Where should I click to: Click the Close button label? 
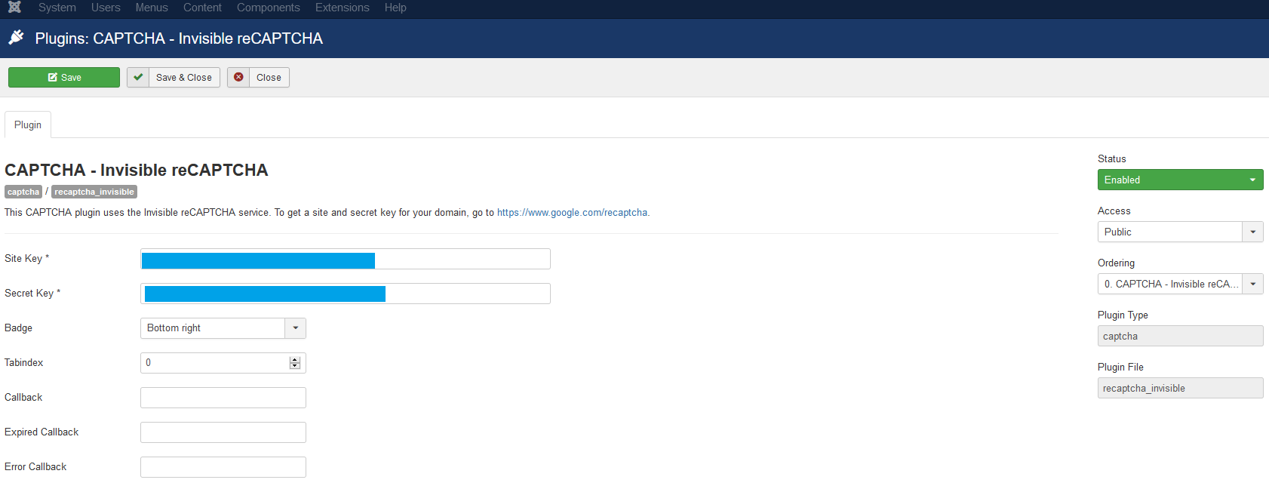pos(269,78)
